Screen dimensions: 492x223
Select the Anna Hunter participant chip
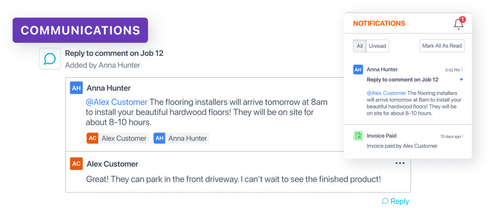tap(181, 139)
